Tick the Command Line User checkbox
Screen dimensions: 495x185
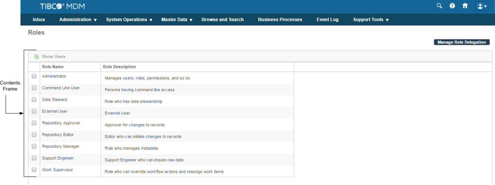pos(34,88)
